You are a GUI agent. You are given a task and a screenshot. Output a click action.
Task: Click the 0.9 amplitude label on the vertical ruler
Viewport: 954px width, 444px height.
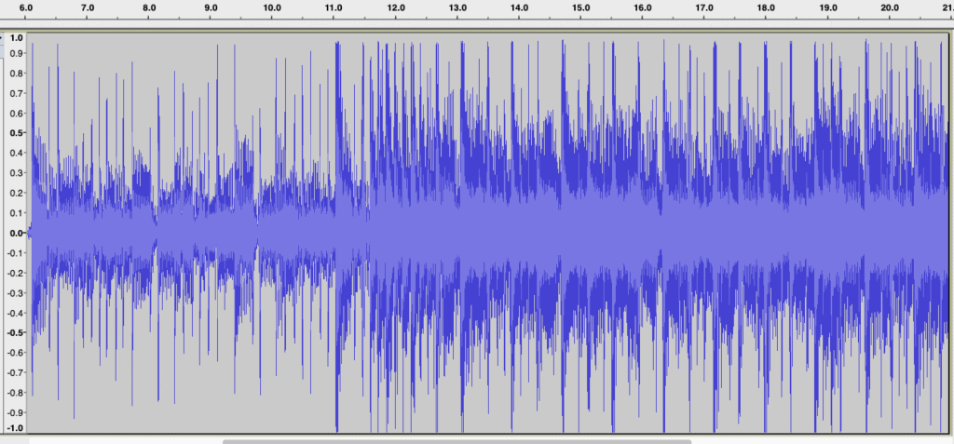[17, 54]
